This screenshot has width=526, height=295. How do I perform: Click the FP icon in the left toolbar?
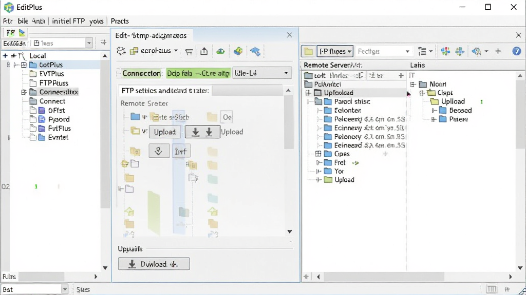(x=10, y=32)
